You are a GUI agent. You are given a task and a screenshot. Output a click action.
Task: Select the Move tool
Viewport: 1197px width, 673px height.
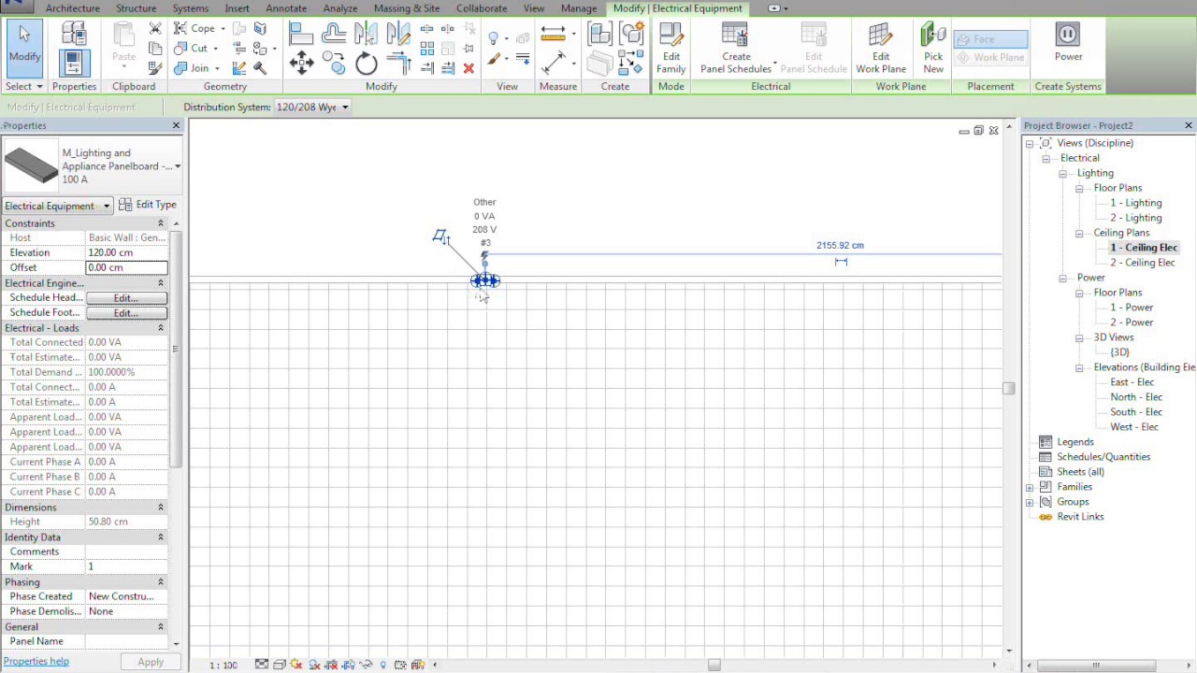pyautogui.click(x=301, y=64)
